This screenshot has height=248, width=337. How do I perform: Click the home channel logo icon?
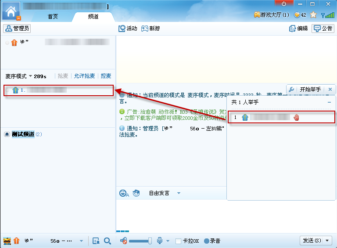(11, 11)
